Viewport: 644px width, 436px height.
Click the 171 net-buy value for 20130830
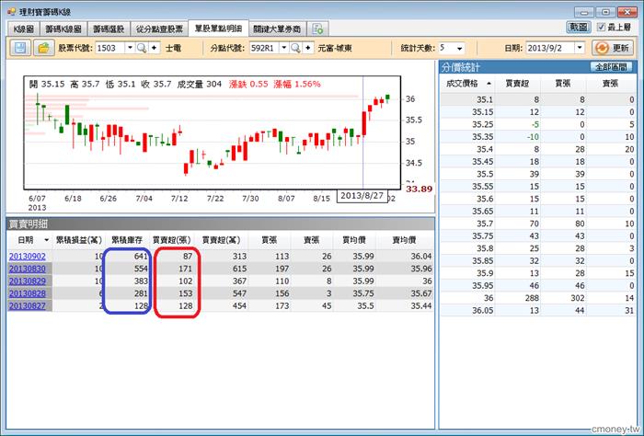[185, 269]
